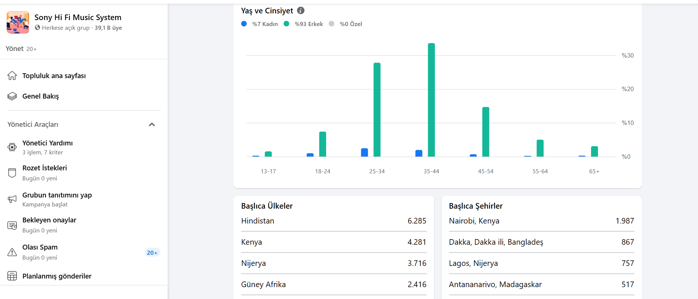Image resolution: width=698 pixels, height=299 pixels.
Task: Click the %0 Özel legend label
Action: tap(351, 24)
